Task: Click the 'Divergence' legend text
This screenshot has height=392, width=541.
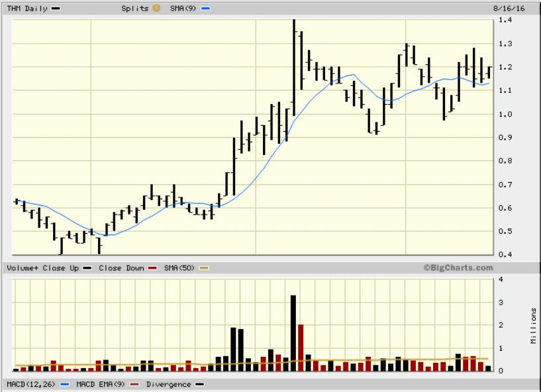Action: tap(168, 385)
